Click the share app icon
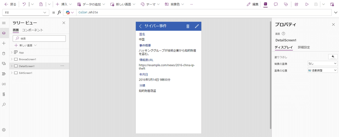The image size is (339, 137). [296, 5]
